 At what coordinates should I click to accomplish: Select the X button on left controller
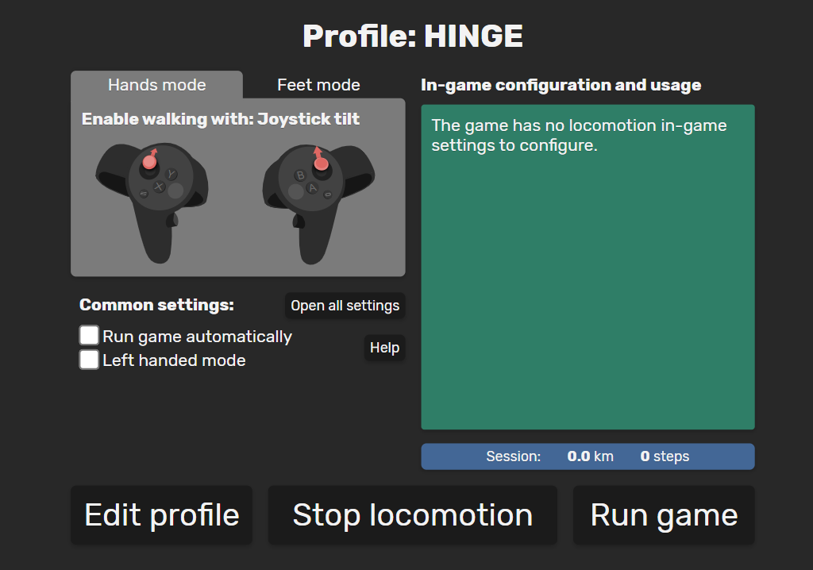(x=159, y=187)
